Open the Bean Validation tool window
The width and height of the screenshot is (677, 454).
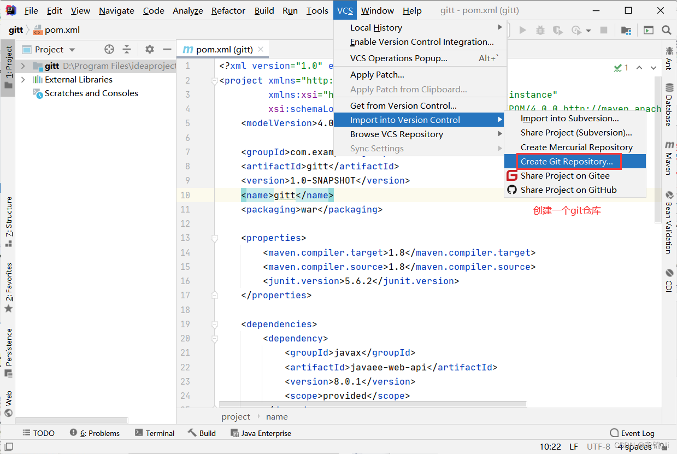pos(668,222)
